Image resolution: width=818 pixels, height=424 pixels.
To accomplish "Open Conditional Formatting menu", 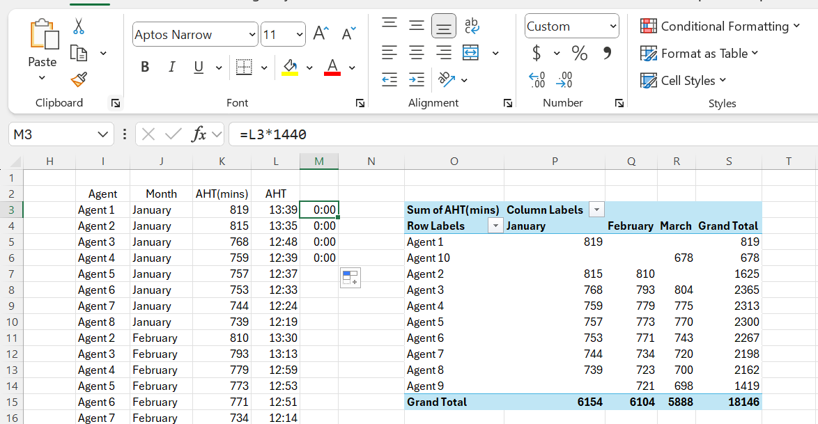I will point(720,26).
